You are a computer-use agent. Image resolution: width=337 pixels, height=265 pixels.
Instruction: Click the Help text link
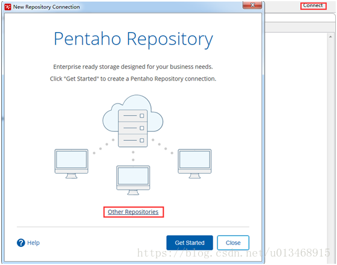(33, 243)
